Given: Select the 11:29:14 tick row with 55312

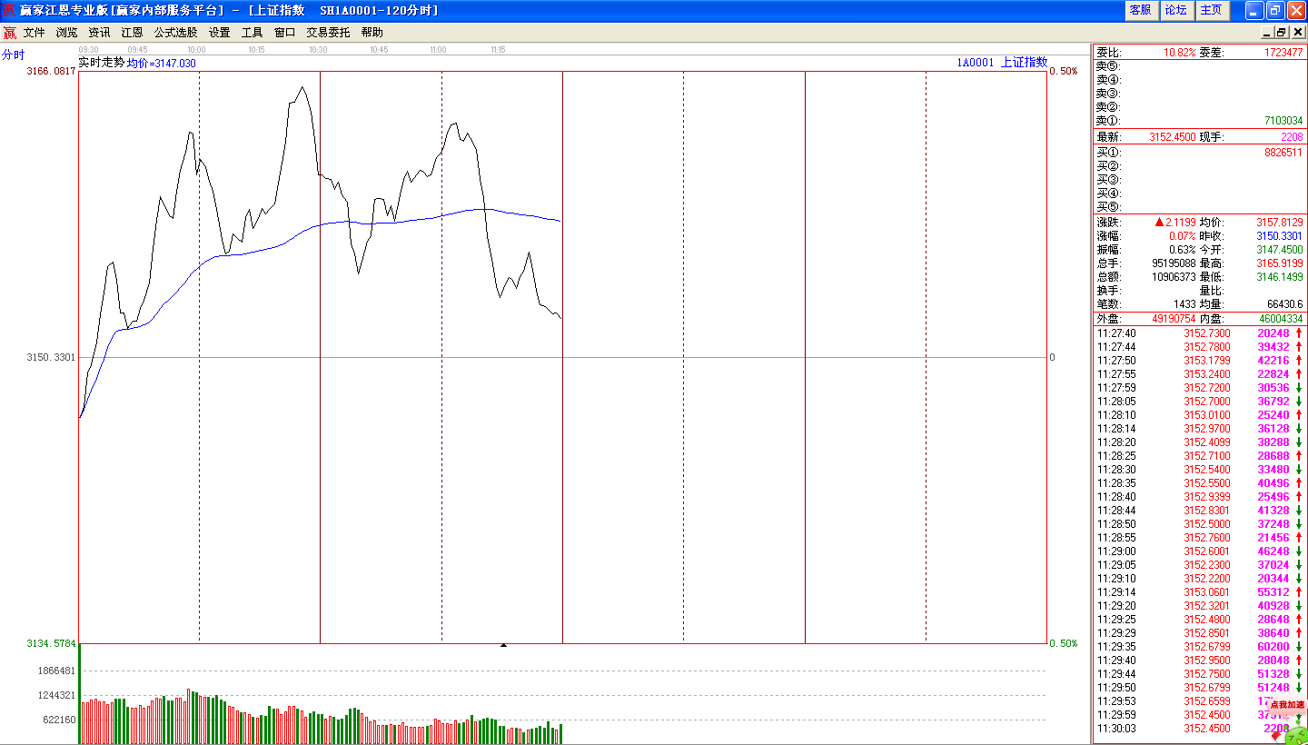Looking at the screenshot, I should (1199, 592).
